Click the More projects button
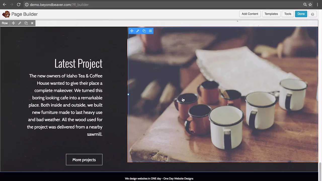This screenshot has height=181, width=322. [x=84, y=160]
